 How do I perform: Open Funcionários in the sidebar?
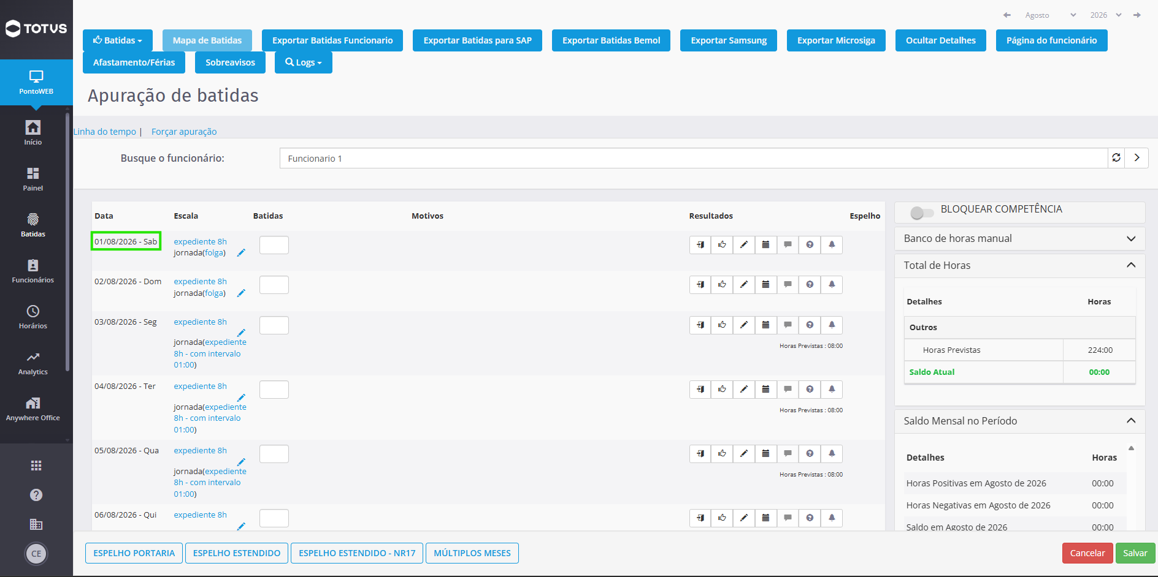33,271
